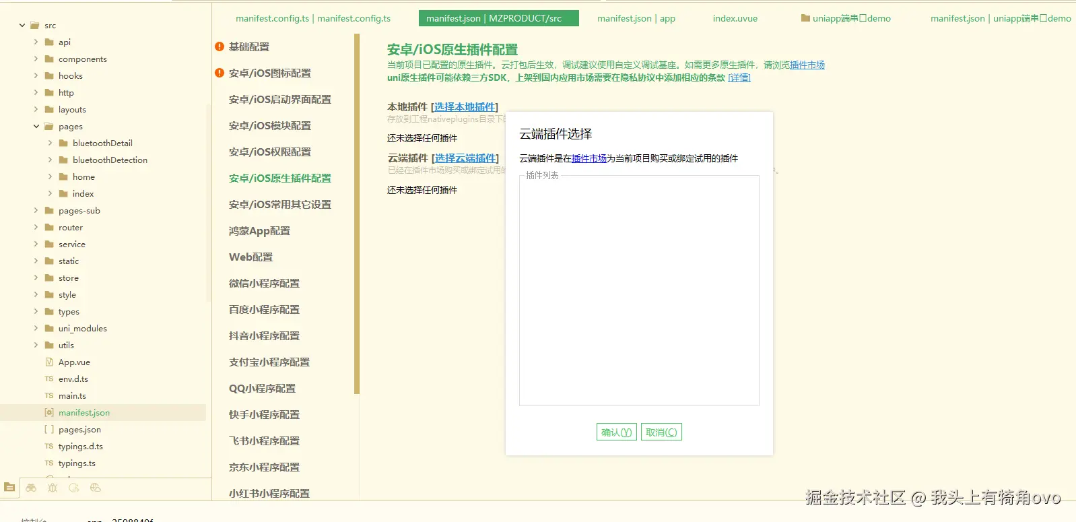
Task: Click folder icon on uniapp端串口demo tab
Action: (805, 18)
